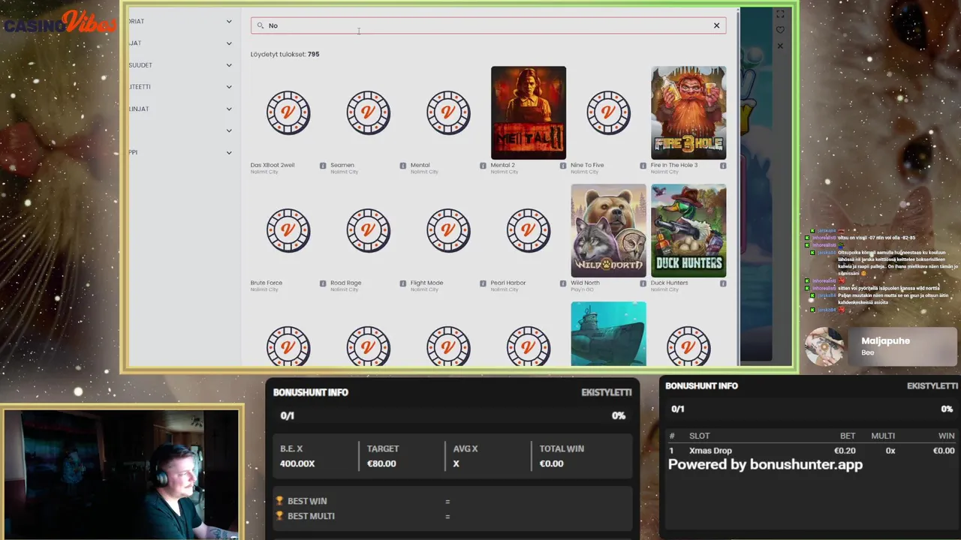Clear the search field with the X
Viewport: 961px width, 540px height.
click(x=716, y=25)
